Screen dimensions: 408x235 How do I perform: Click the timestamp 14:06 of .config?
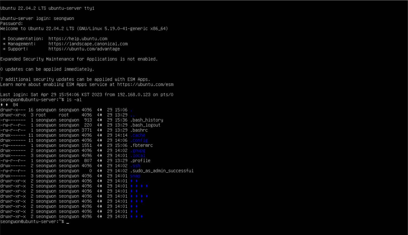click(x=121, y=140)
